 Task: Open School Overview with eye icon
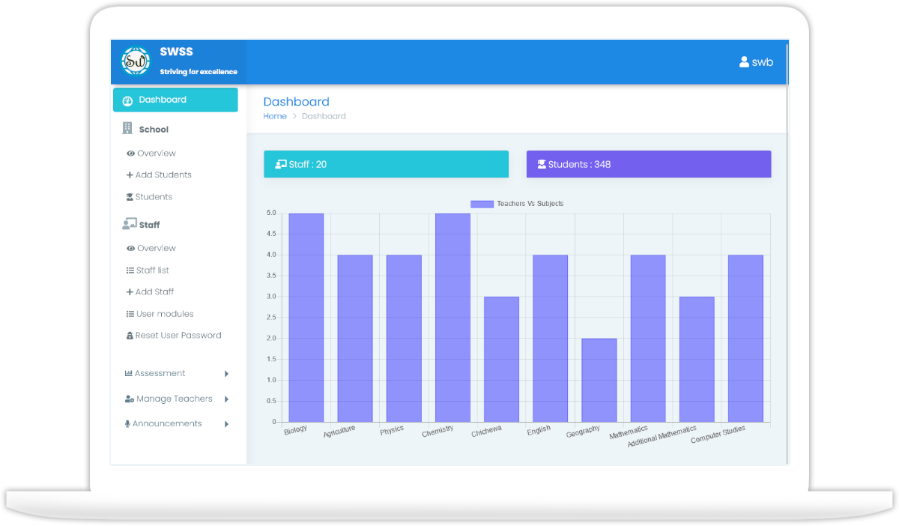(156, 154)
